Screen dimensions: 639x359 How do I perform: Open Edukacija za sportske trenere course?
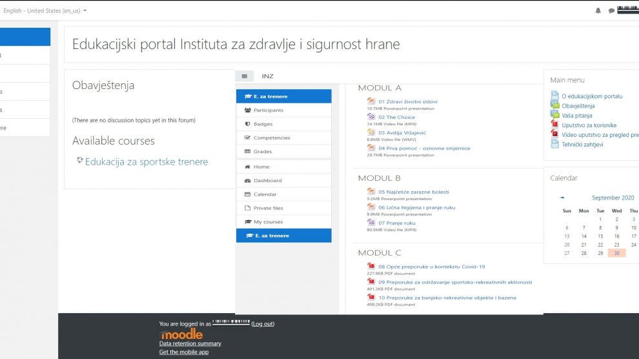(147, 162)
